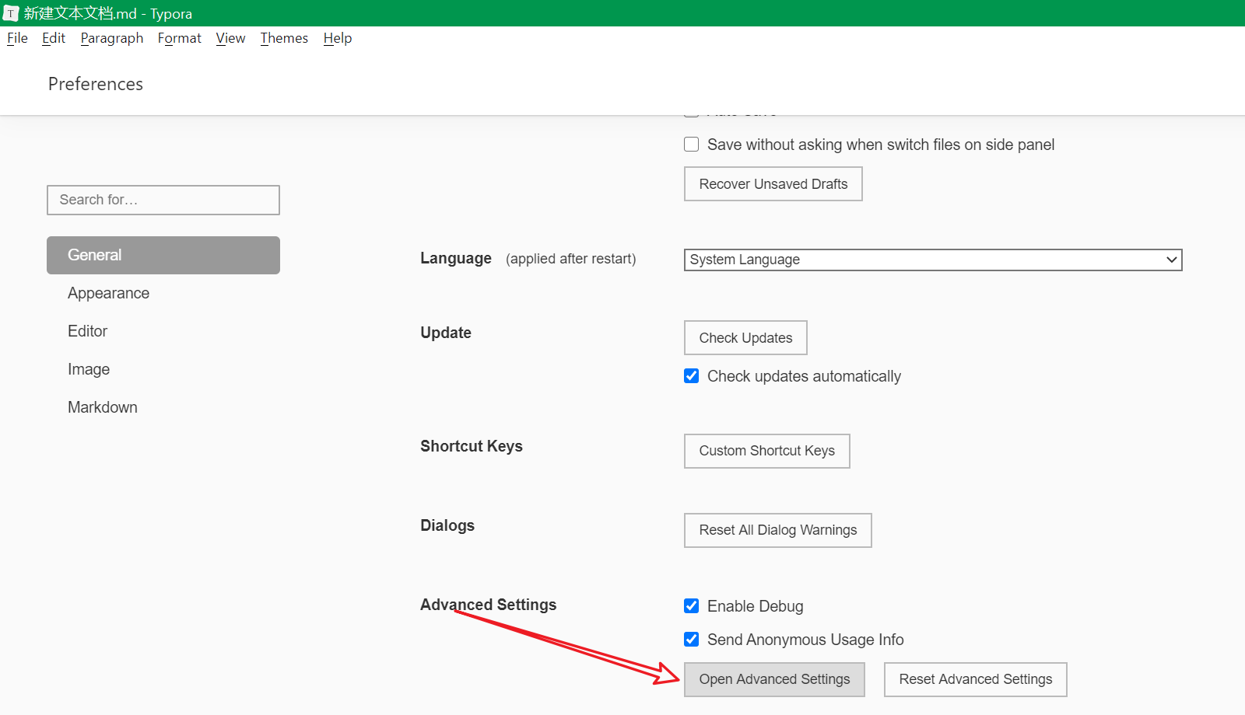
Task: Click Recover Unsaved Drafts button
Action: (x=773, y=184)
